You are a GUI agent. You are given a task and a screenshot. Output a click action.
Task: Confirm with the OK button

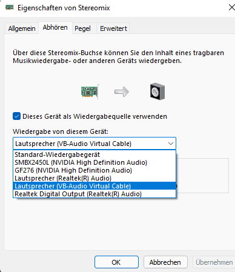coord(116,262)
